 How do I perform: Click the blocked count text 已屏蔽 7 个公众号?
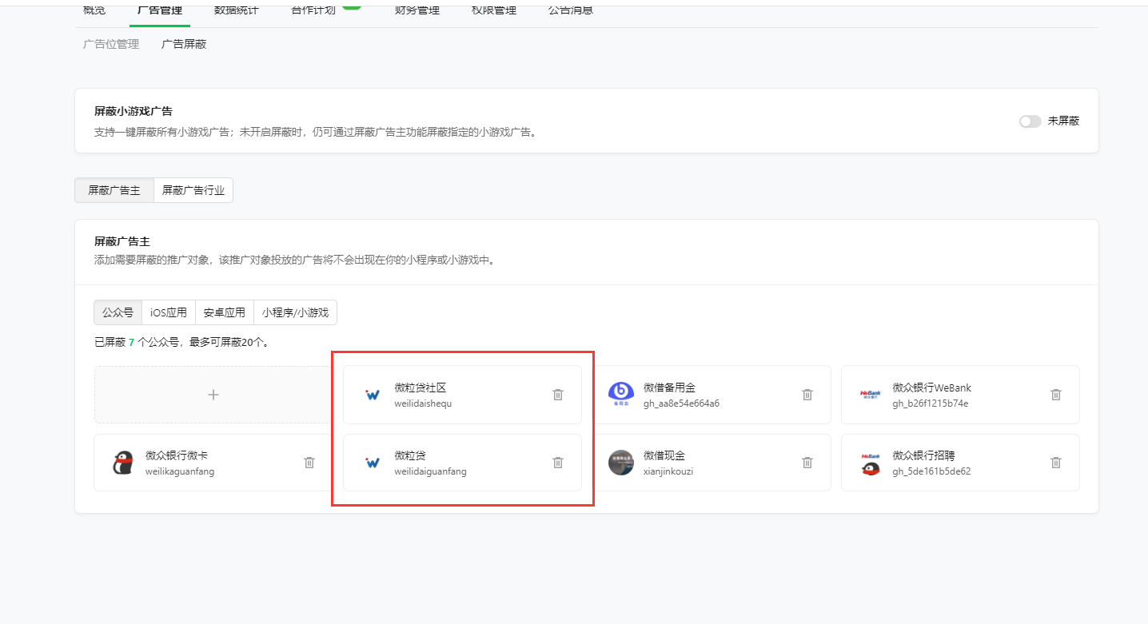(x=137, y=342)
